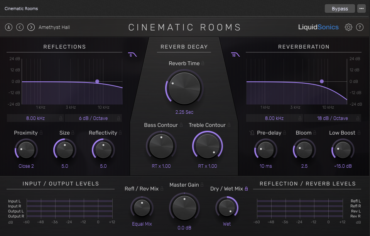Click the Proximity knob
370x236 pixels.
(x=26, y=150)
